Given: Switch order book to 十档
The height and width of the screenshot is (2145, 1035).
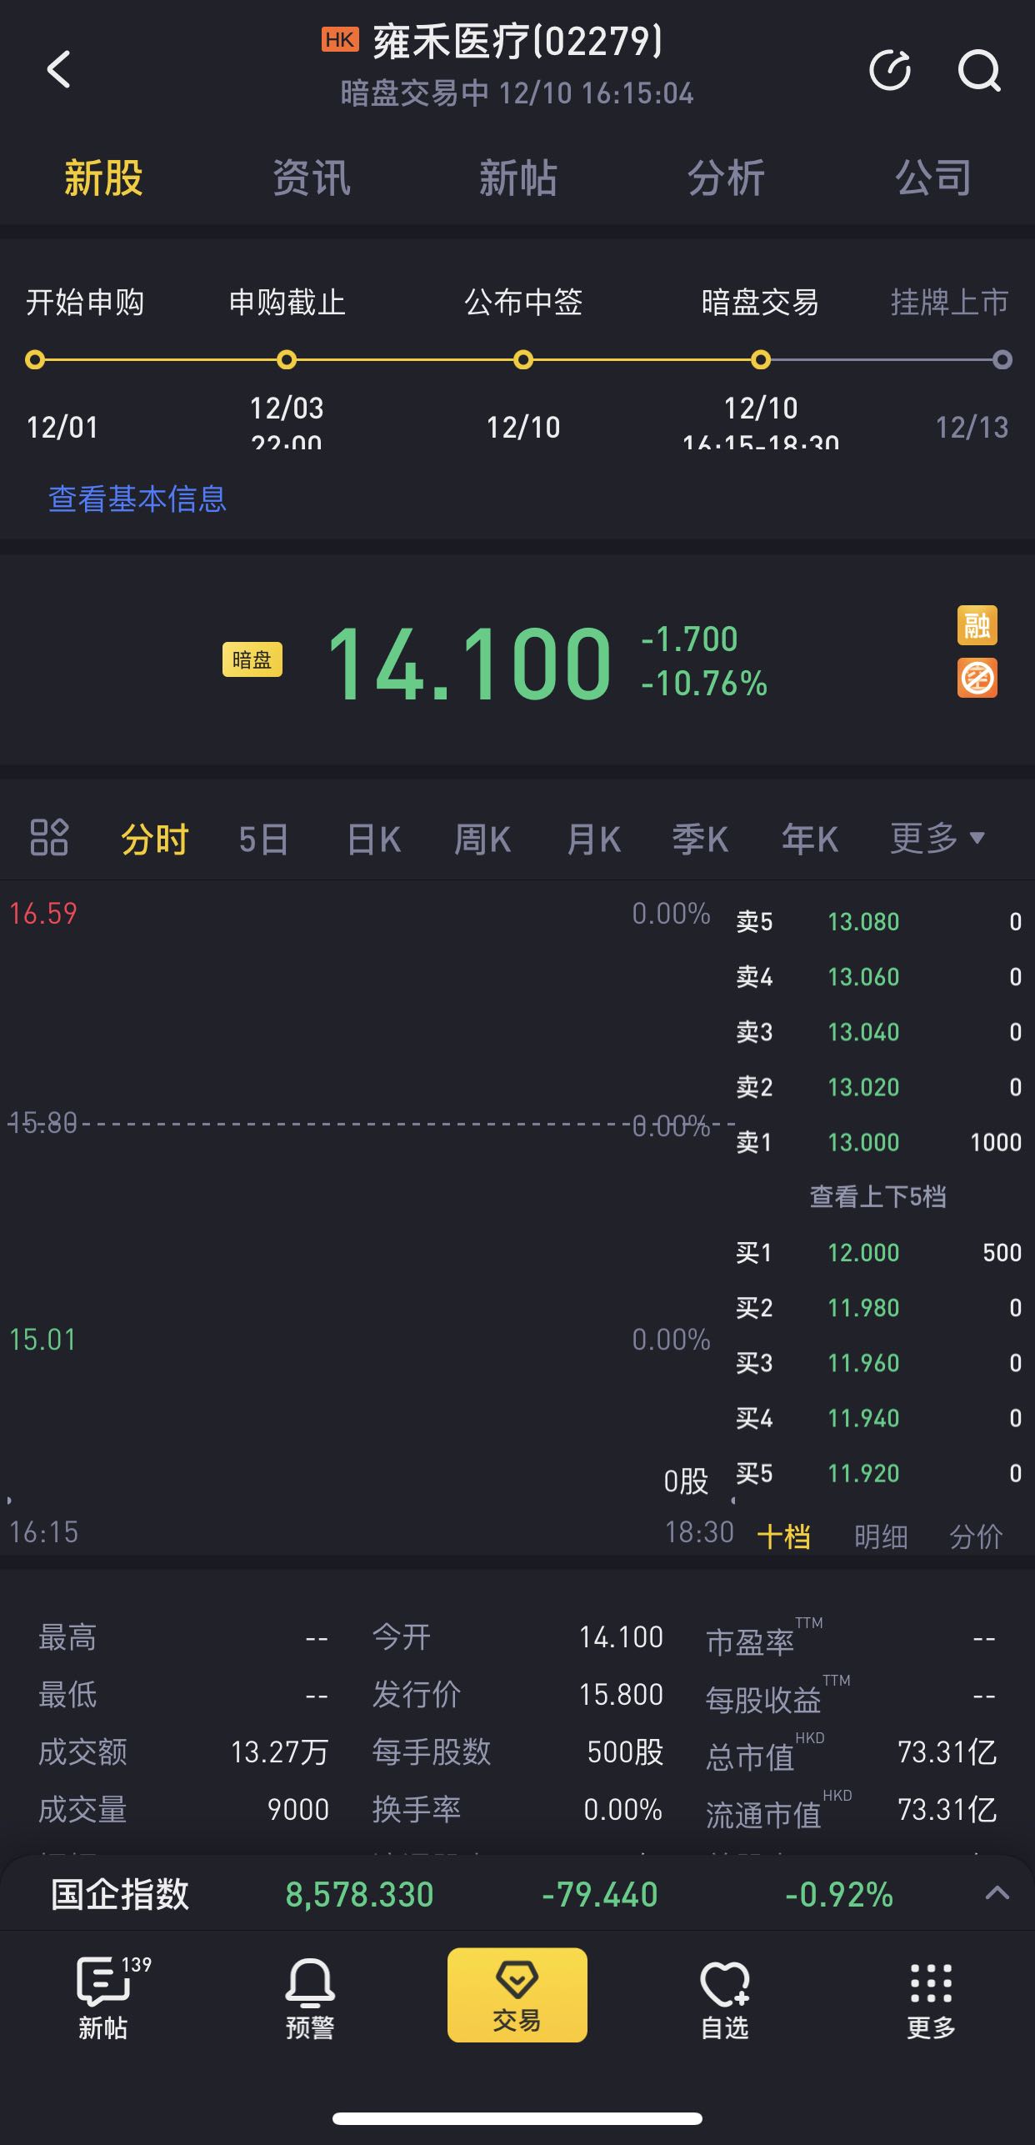Looking at the screenshot, I should (x=783, y=1536).
